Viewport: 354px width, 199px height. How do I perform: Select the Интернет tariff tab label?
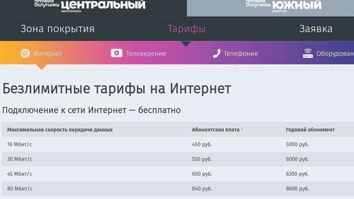point(48,54)
